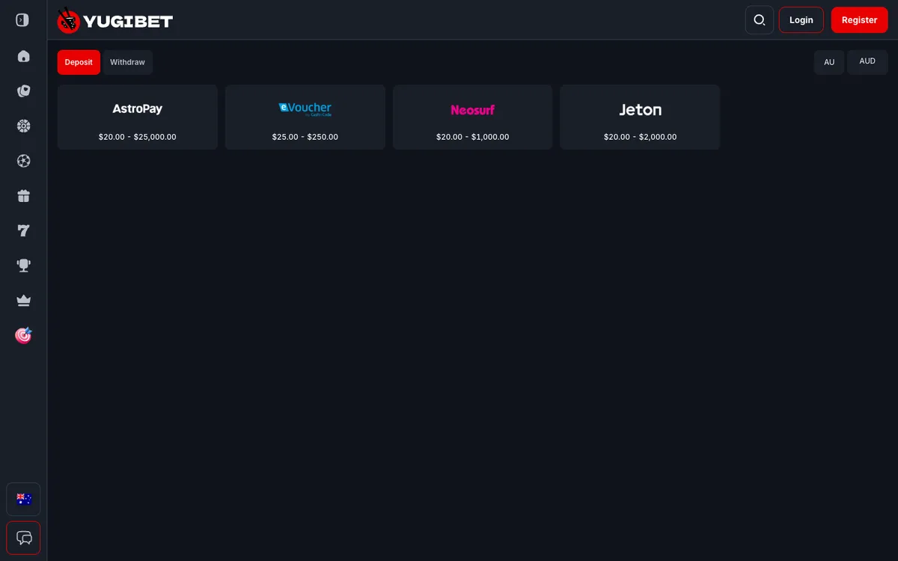Click the YUGIBET logo
Image resolution: width=898 pixels, height=561 pixels.
tap(115, 20)
